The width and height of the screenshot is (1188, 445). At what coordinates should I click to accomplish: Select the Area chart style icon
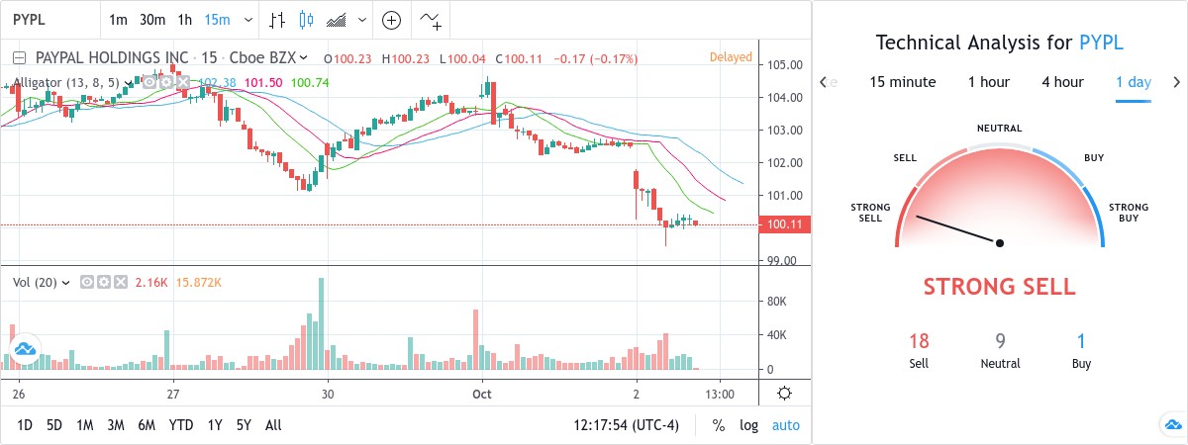[x=337, y=20]
